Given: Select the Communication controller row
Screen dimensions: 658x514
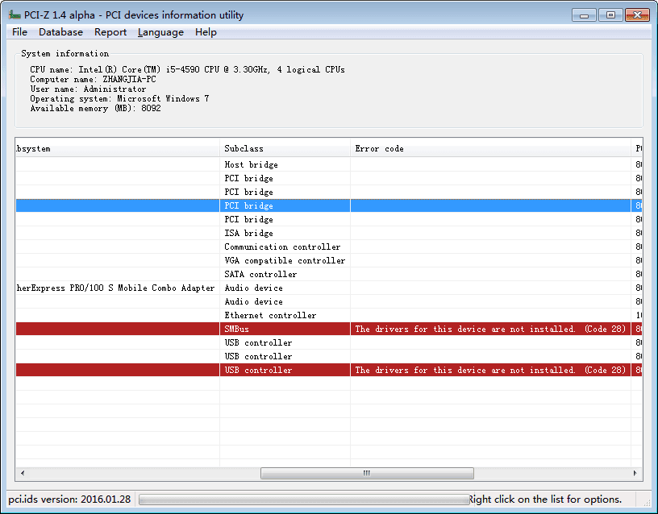Looking at the screenshot, I should (x=329, y=247).
